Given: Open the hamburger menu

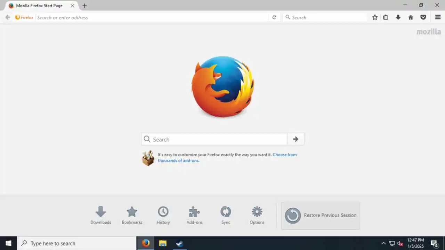Looking at the screenshot, I should pos(438,17).
